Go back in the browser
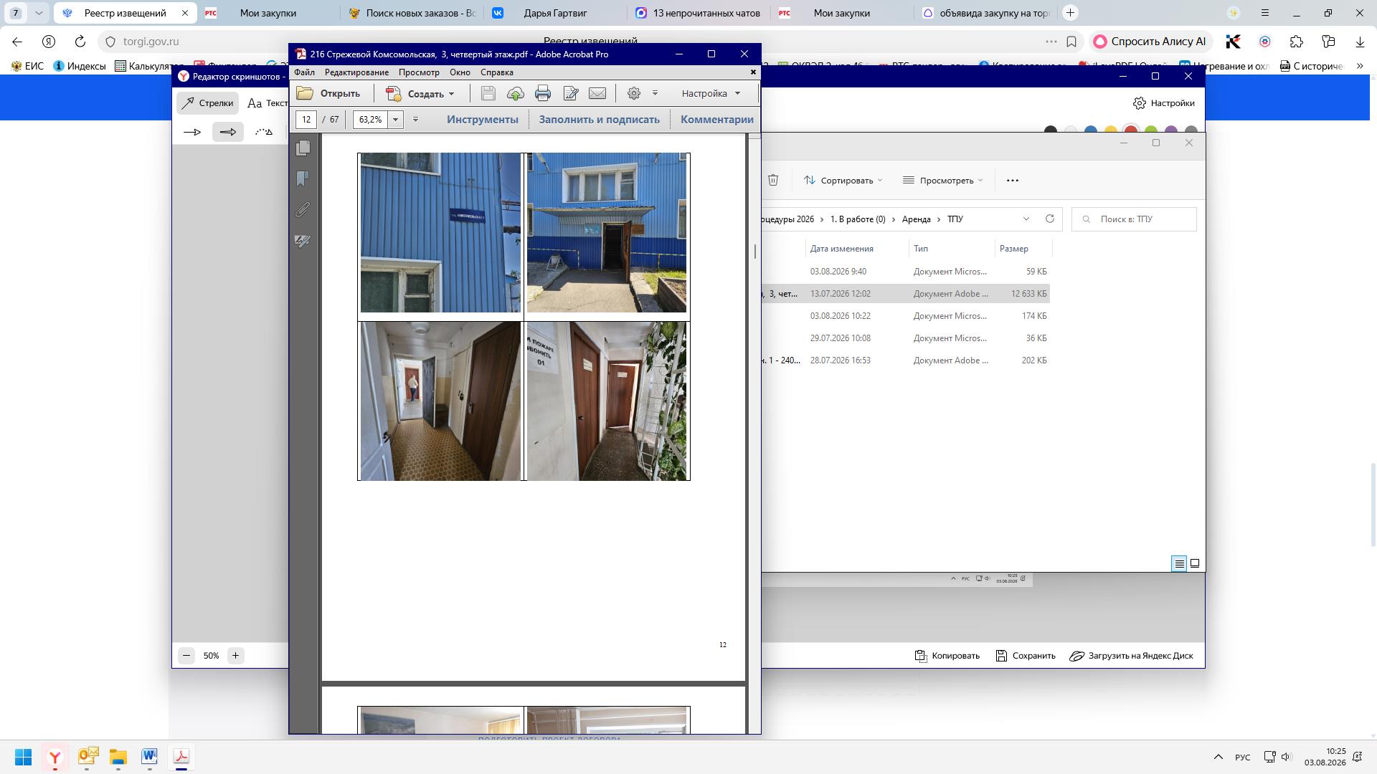Viewport: 1377px width, 774px height. pos(17,42)
